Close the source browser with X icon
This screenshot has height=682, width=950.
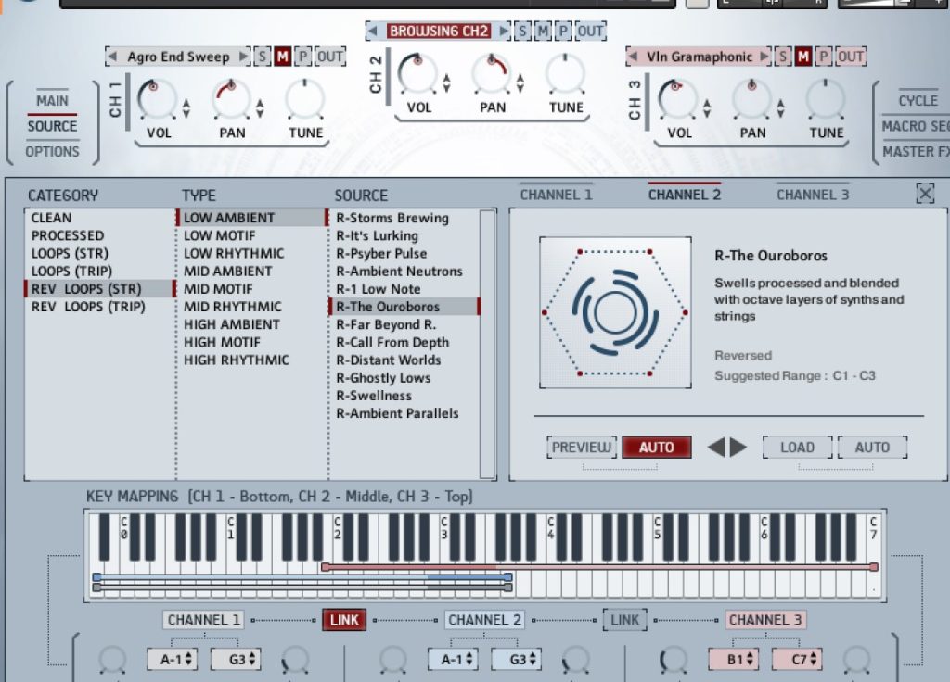click(924, 193)
